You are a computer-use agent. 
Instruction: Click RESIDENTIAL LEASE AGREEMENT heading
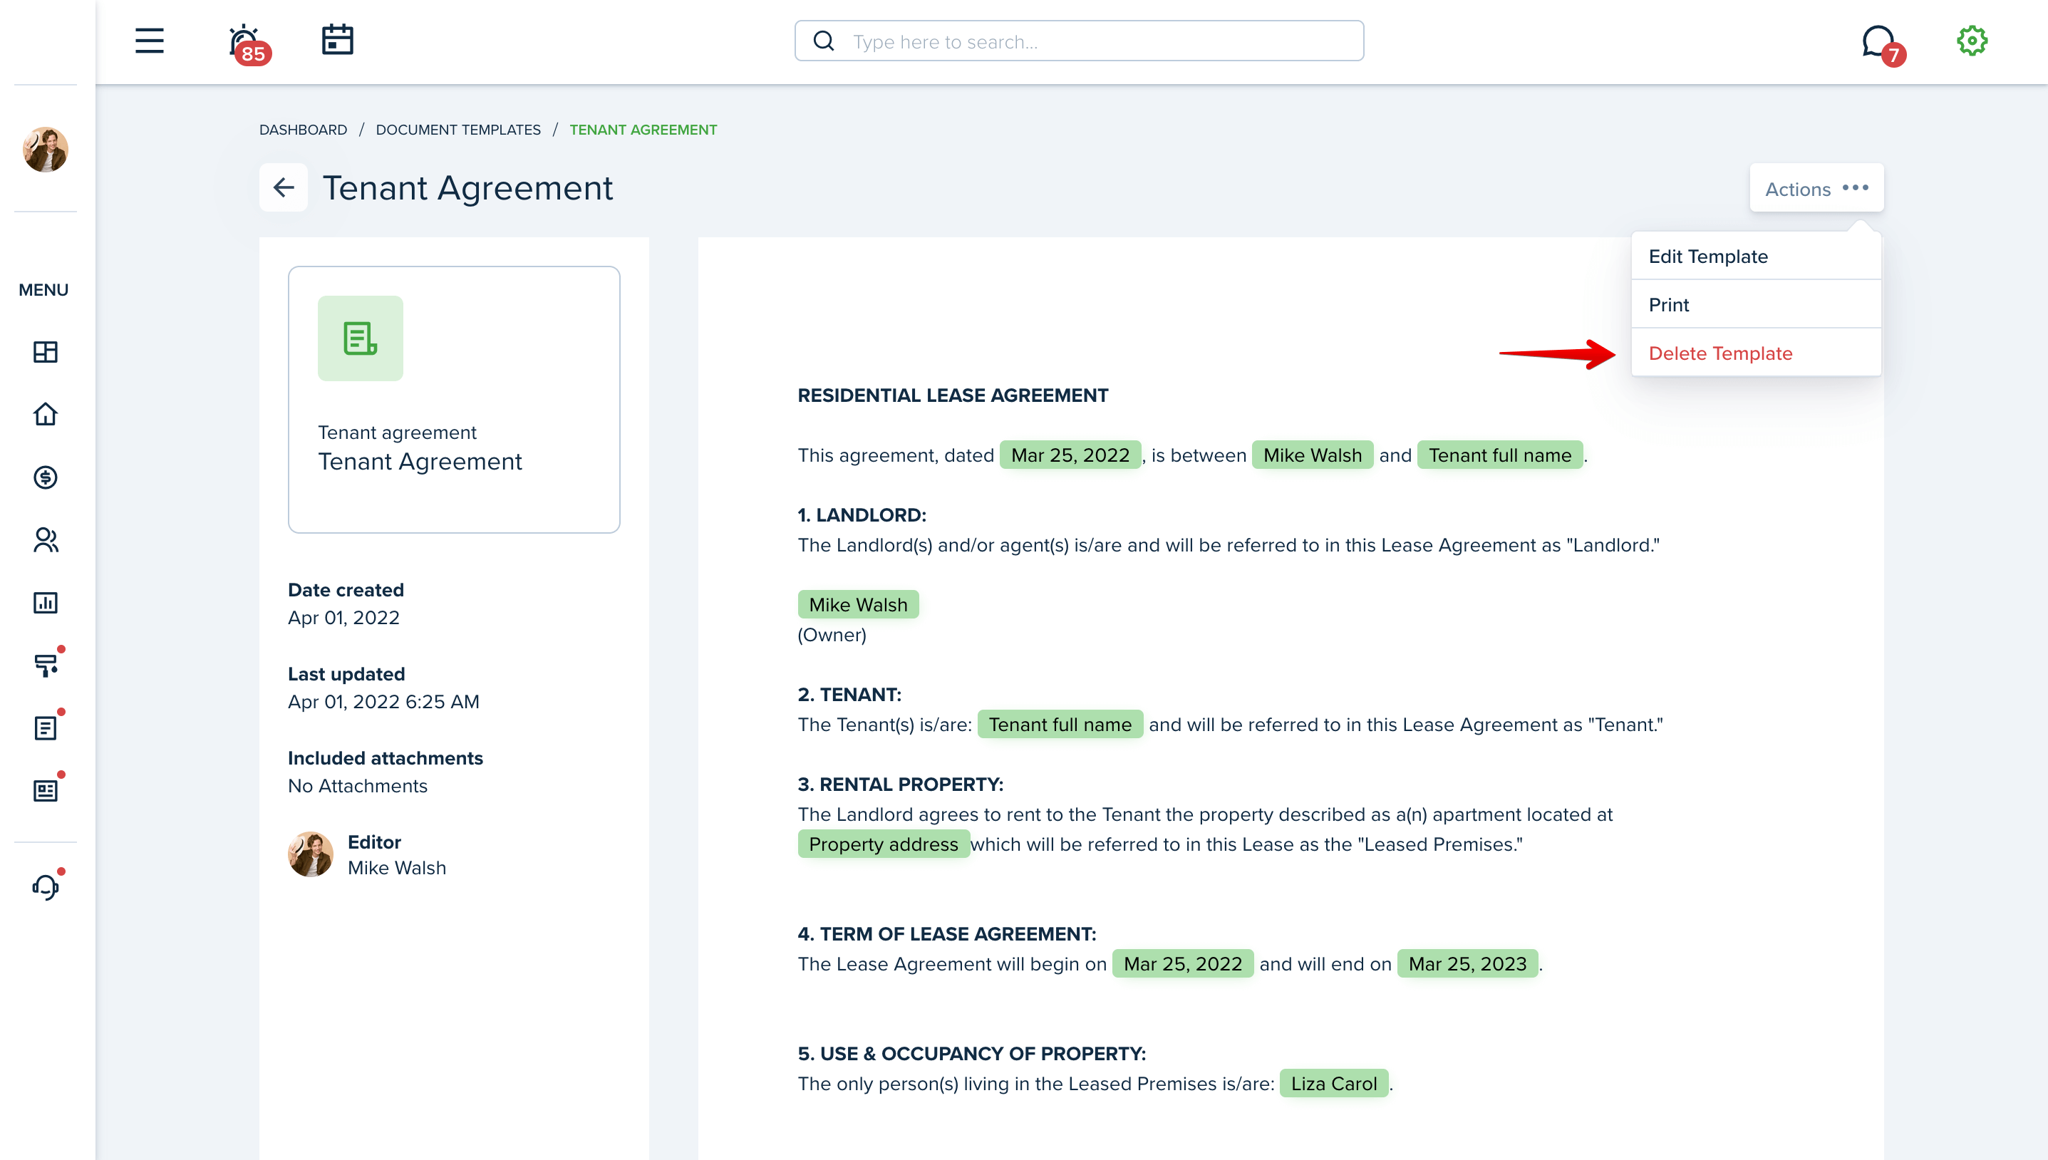click(953, 395)
